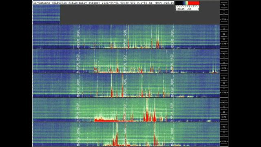Click the -50 label on color legend
261x147 pixels.
(189, 9)
